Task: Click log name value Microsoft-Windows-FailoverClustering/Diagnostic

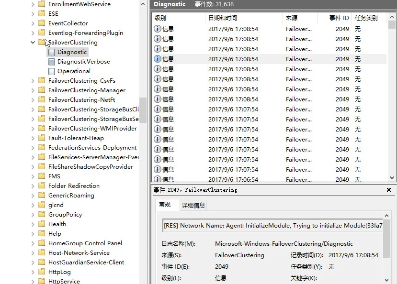Action: click(x=284, y=243)
